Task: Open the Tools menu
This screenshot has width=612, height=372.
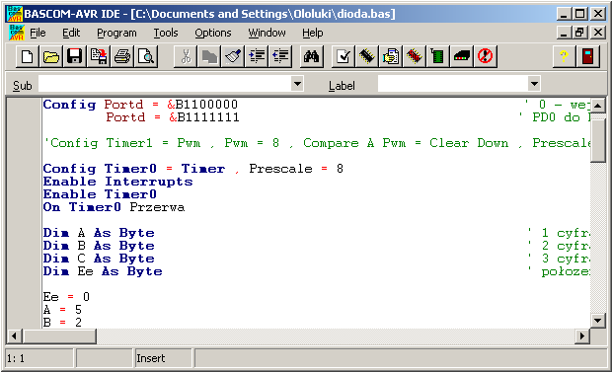Action: point(166,34)
